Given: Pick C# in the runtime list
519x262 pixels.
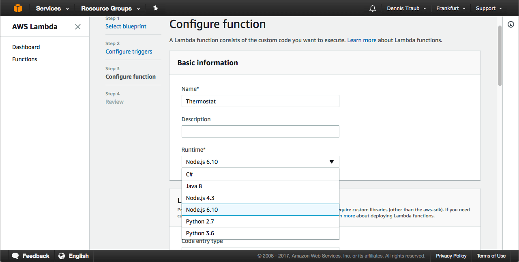Looking at the screenshot, I should pos(189,174).
